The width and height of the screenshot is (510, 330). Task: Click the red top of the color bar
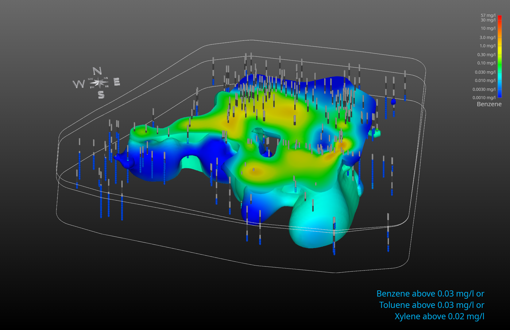point(500,17)
